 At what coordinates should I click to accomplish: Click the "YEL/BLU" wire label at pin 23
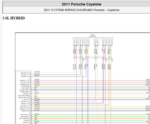(37, 114)
